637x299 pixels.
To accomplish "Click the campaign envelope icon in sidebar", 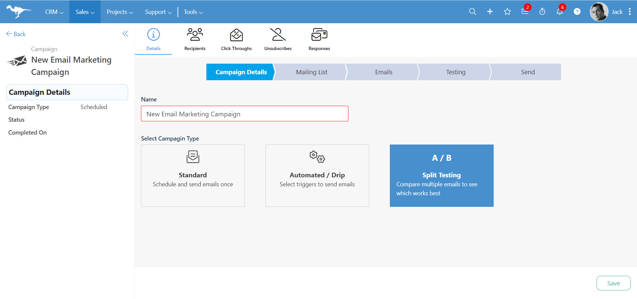I will coord(17,61).
